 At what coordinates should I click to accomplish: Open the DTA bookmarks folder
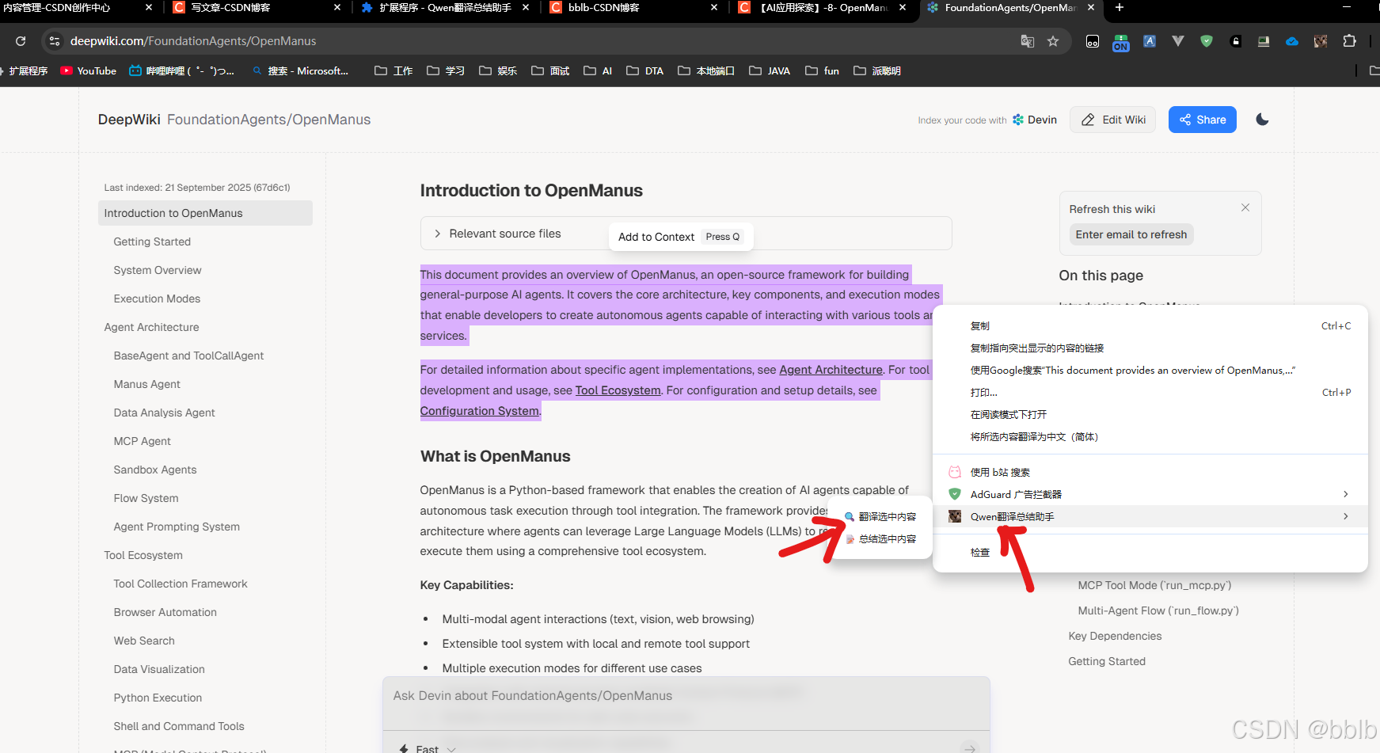pyautogui.click(x=645, y=70)
